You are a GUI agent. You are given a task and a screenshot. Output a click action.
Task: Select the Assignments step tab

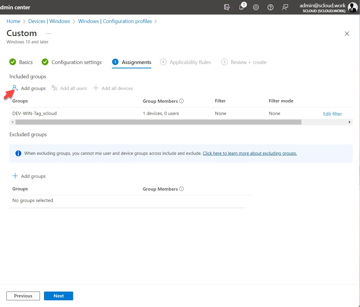[131, 62]
